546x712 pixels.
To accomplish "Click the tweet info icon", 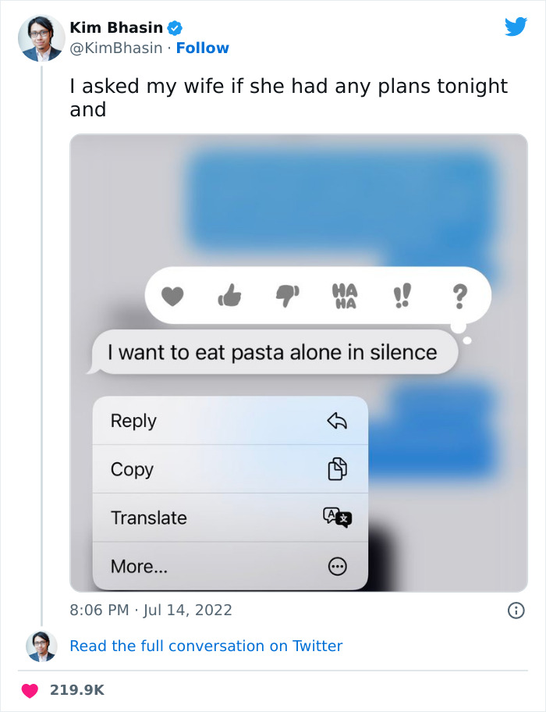I will click(516, 611).
